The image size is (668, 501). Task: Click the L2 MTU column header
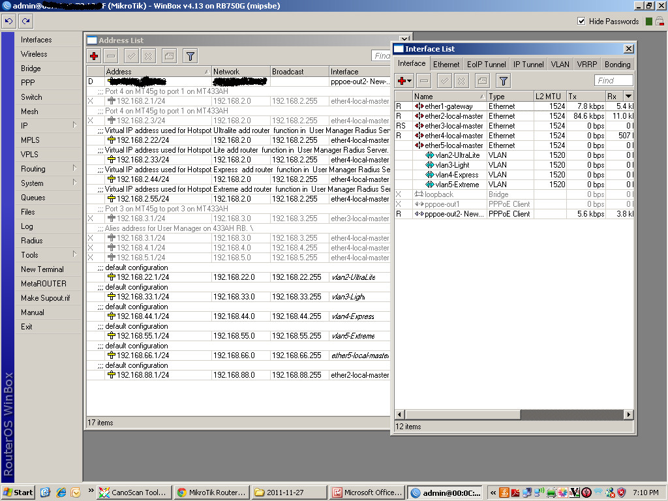(x=550, y=97)
